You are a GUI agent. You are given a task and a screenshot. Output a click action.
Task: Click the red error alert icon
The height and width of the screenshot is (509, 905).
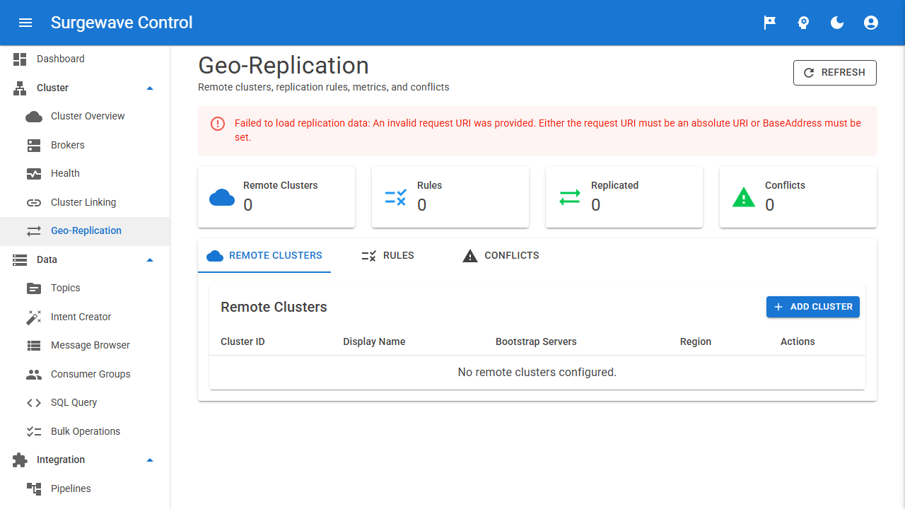tap(218, 124)
